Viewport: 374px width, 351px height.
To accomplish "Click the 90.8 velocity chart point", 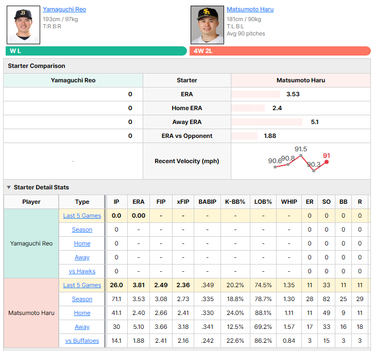I will click(288, 164).
